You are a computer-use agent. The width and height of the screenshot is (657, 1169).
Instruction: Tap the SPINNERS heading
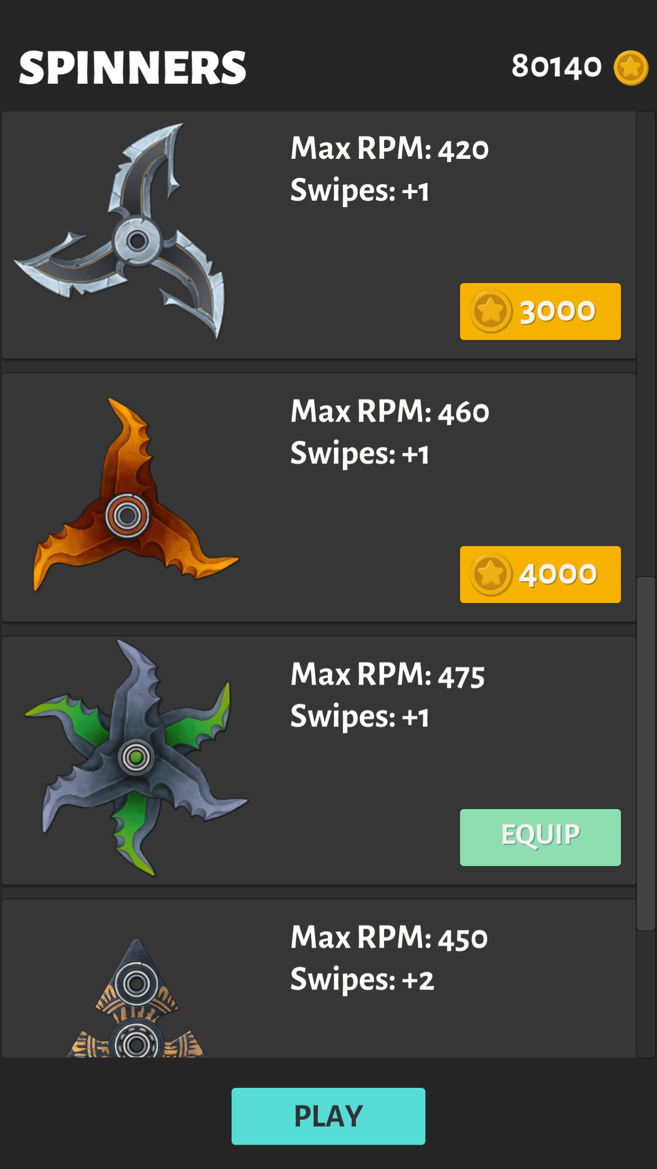click(133, 68)
